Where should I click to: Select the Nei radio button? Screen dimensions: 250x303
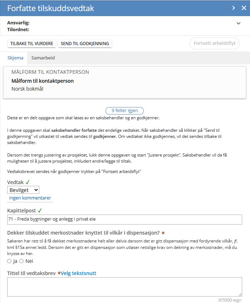click(x=22, y=261)
